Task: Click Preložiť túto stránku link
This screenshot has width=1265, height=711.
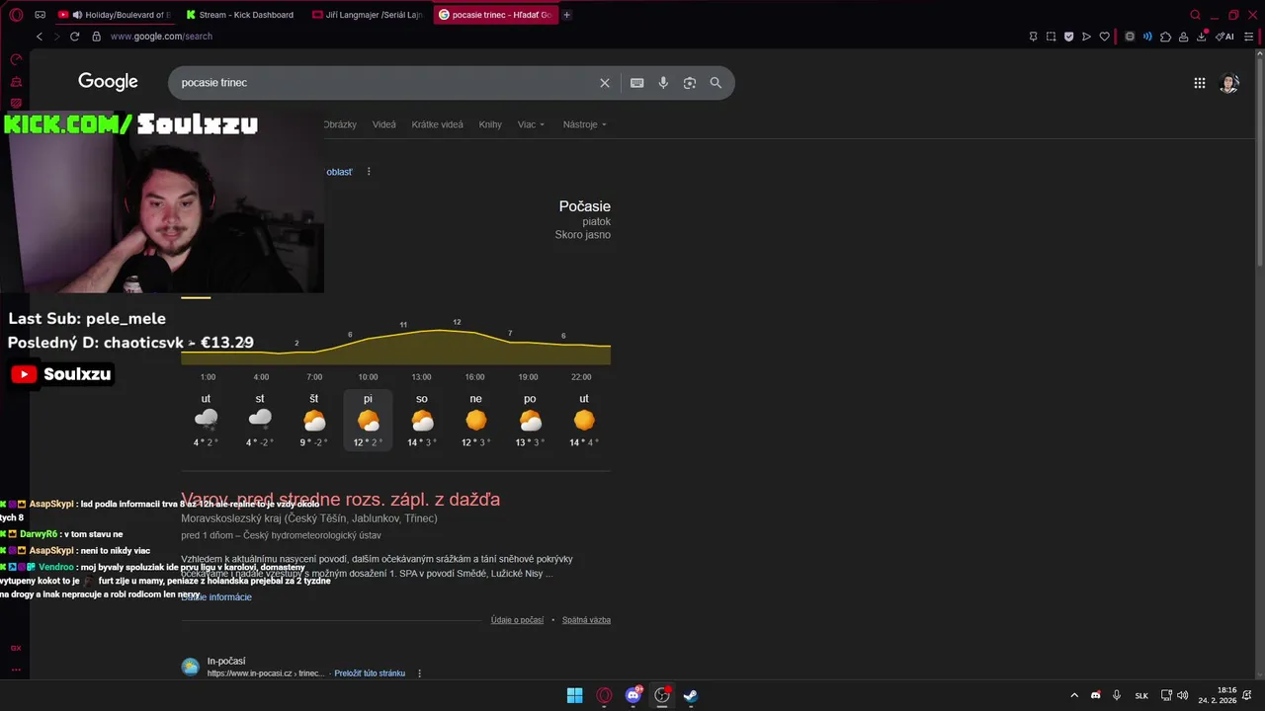Action: pos(370,673)
